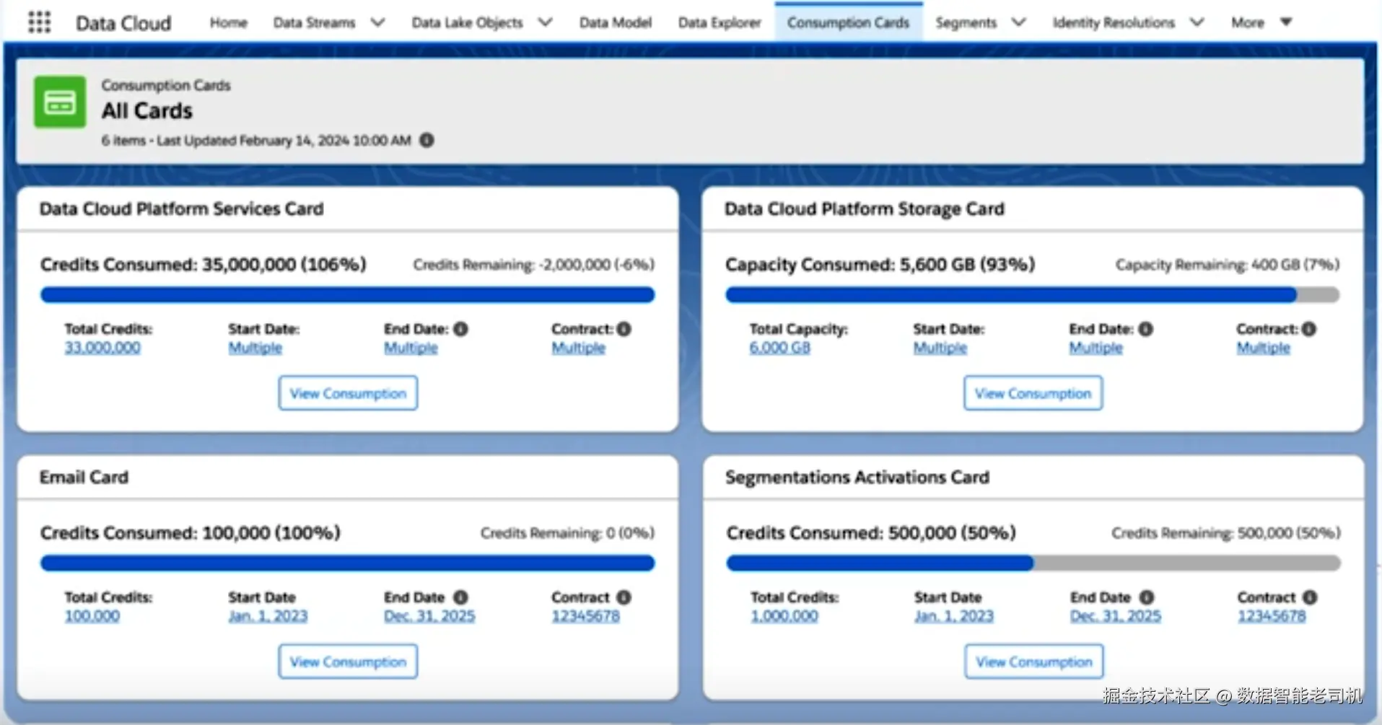
Task: Go to the Home tab
Action: [229, 23]
